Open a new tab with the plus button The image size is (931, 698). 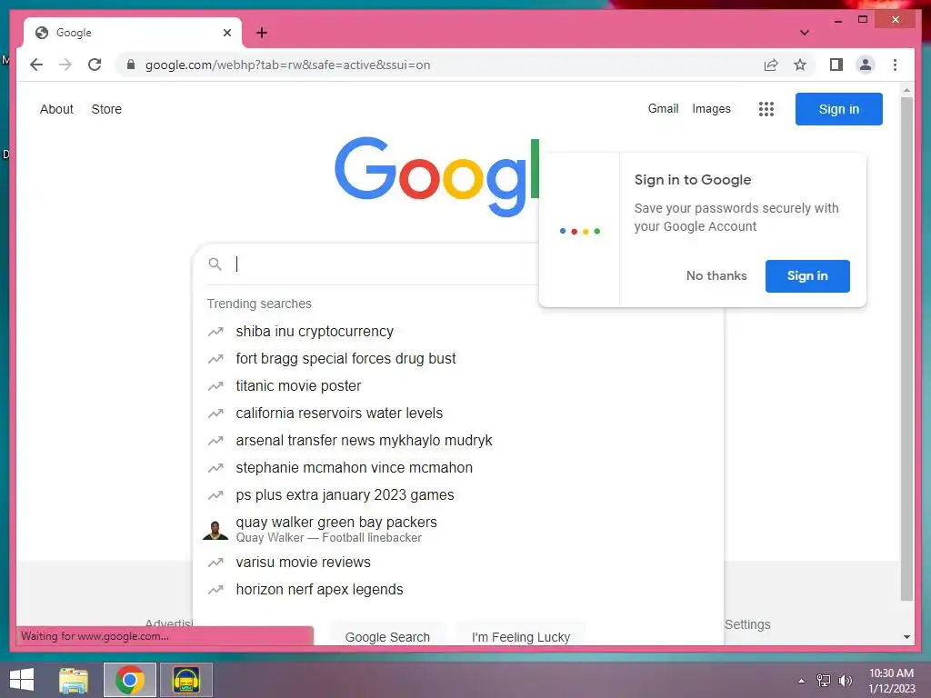point(262,33)
